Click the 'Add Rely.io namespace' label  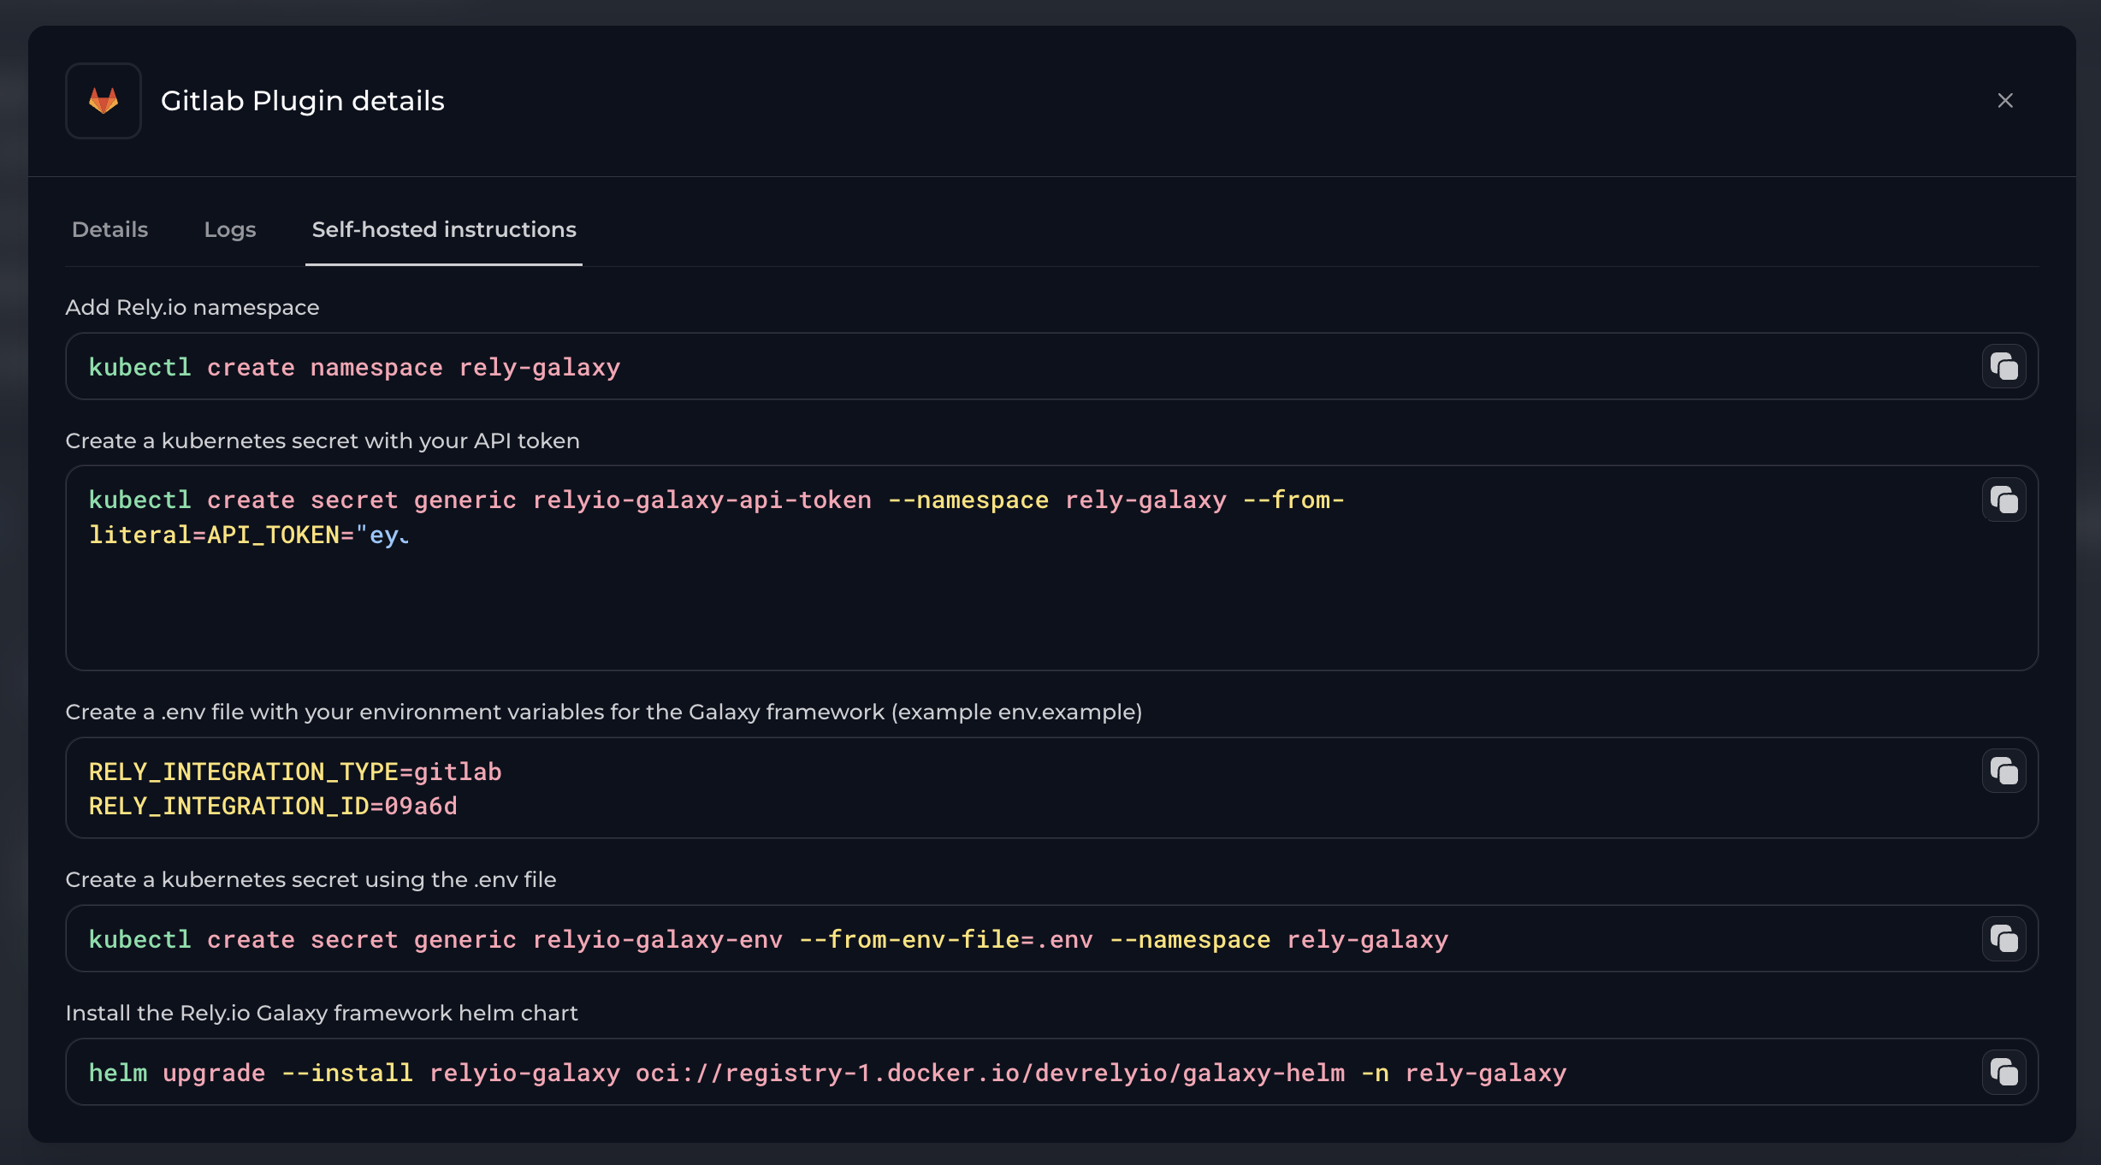coord(192,307)
